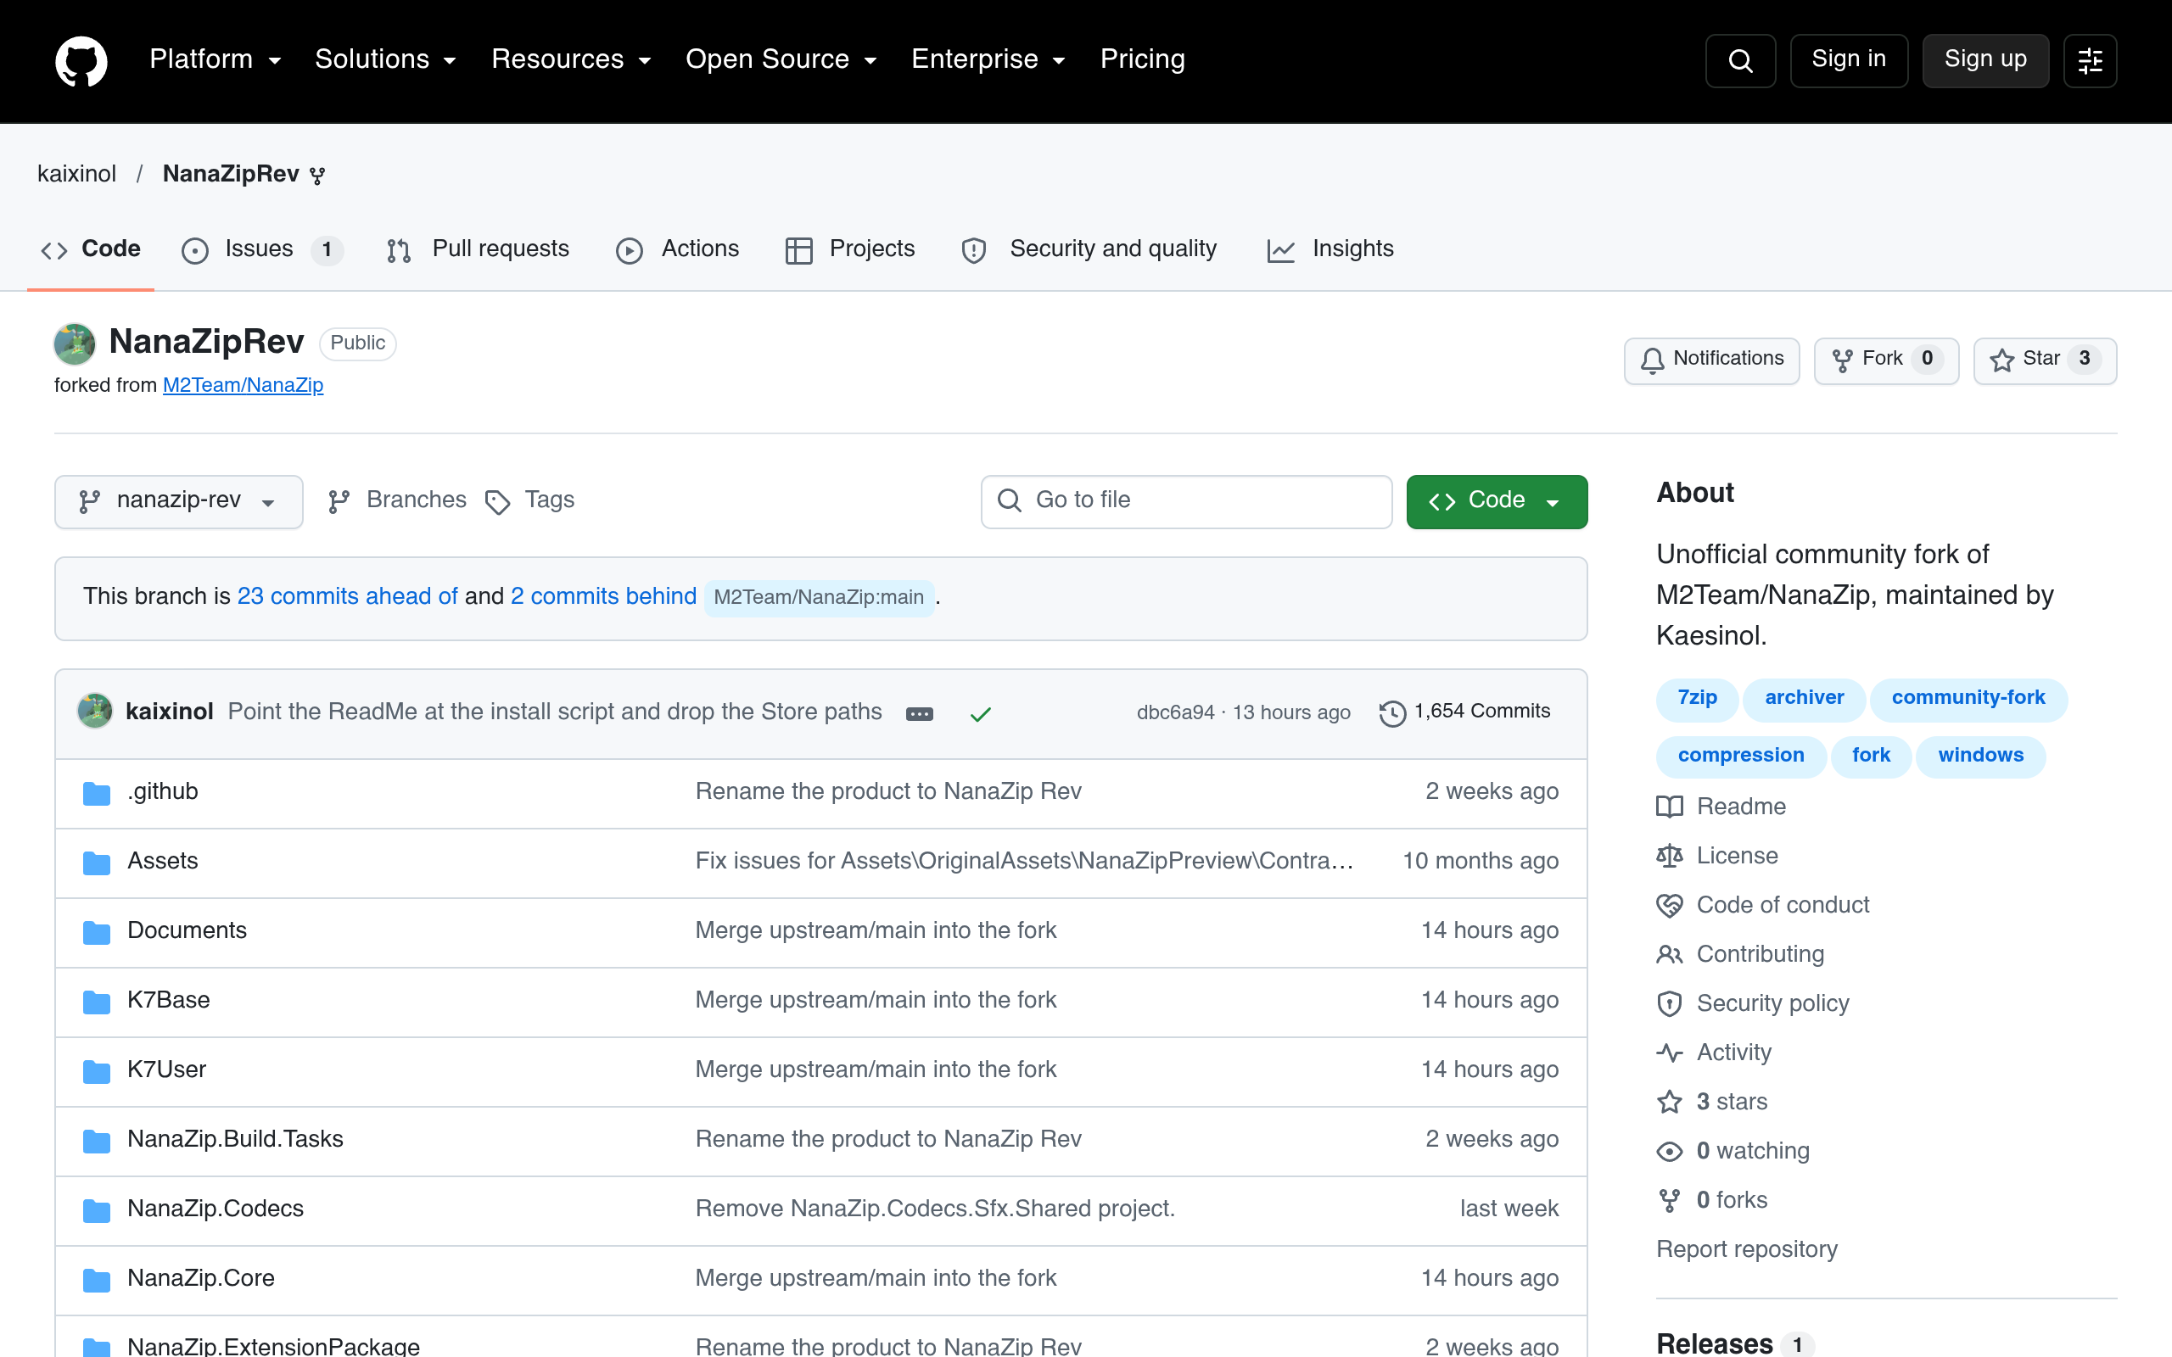Image resolution: width=2172 pixels, height=1357 pixels.
Task: Open the Insights tab
Action: [x=1330, y=249]
